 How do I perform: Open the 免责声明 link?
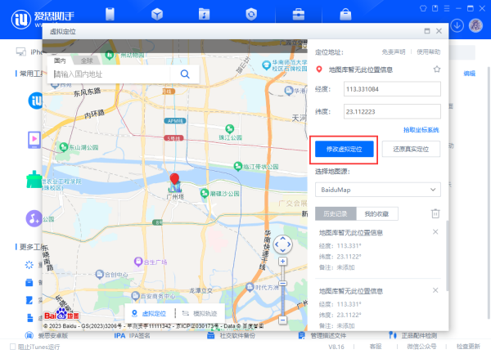tap(394, 52)
